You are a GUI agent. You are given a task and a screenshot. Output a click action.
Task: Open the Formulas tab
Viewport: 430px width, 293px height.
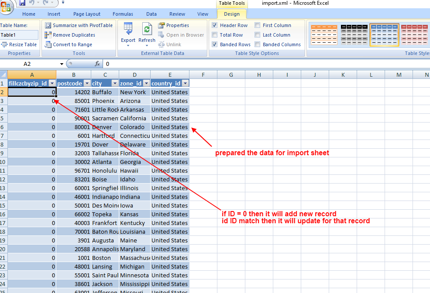(123, 14)
